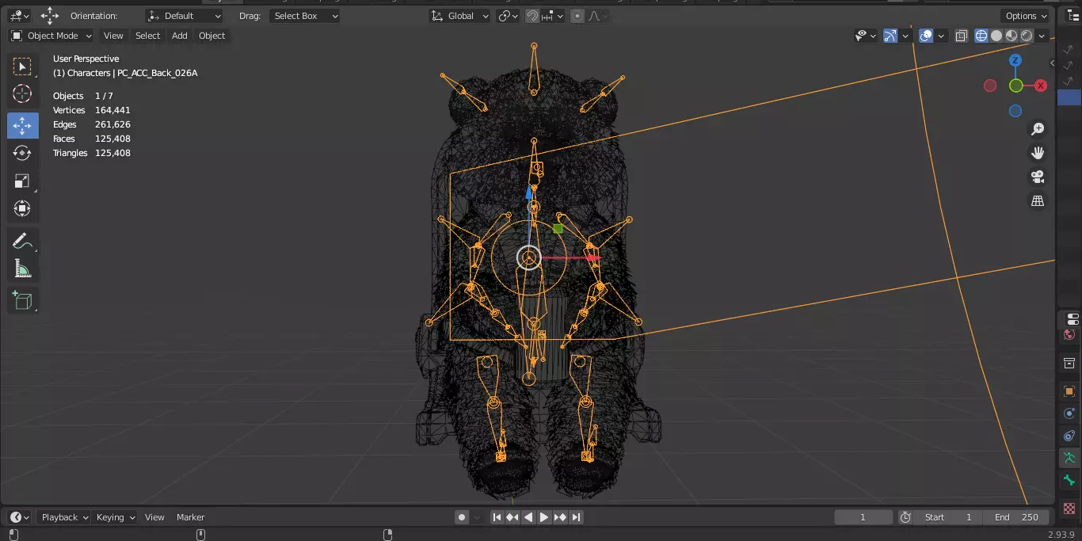Click the pan view hand icon
This screenshot has width=1082, height=541.
coord(1038,153)
